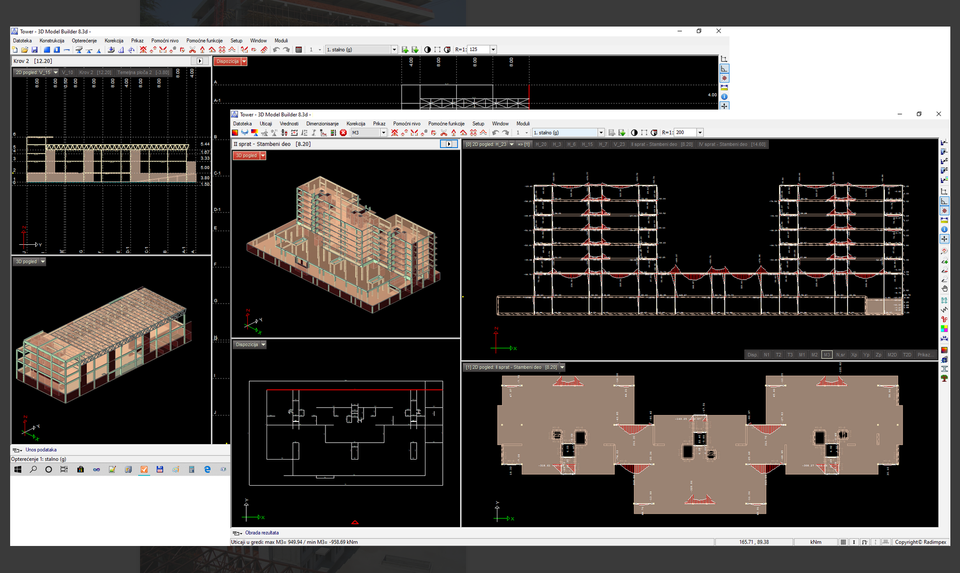Open the M3 influence dropdown
The height and width of the screenshot is (573, 960).
(x=383, y=133)
